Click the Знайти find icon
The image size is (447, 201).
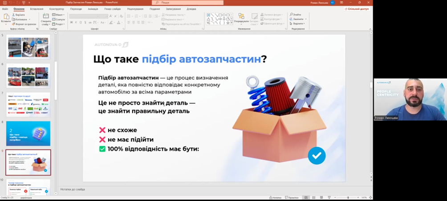[296, 15]
